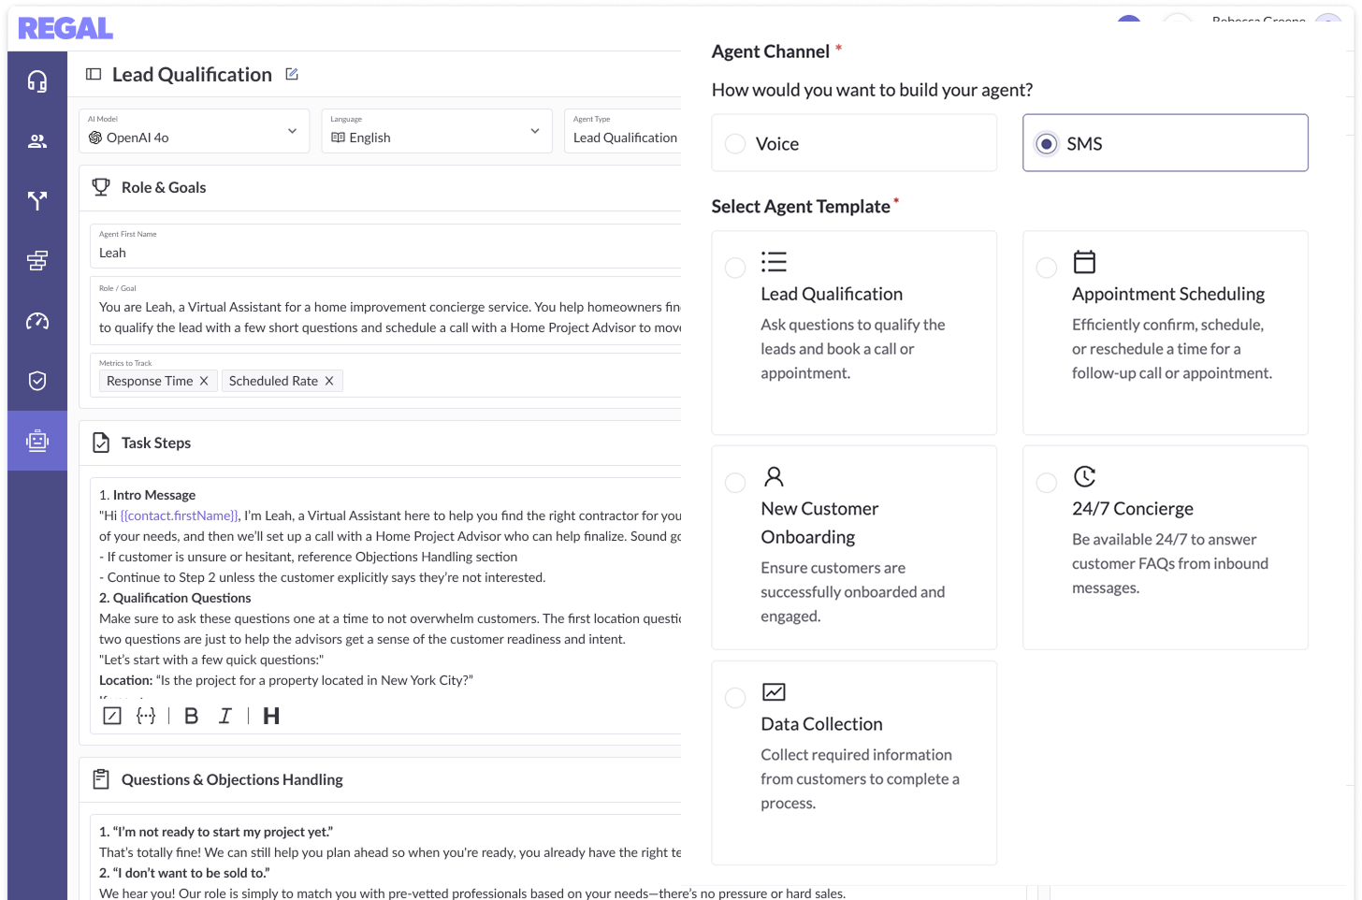Click the person icon on New Customer Onboarding
Viewport: 1362px width, 900px height.
coord(774,476)
